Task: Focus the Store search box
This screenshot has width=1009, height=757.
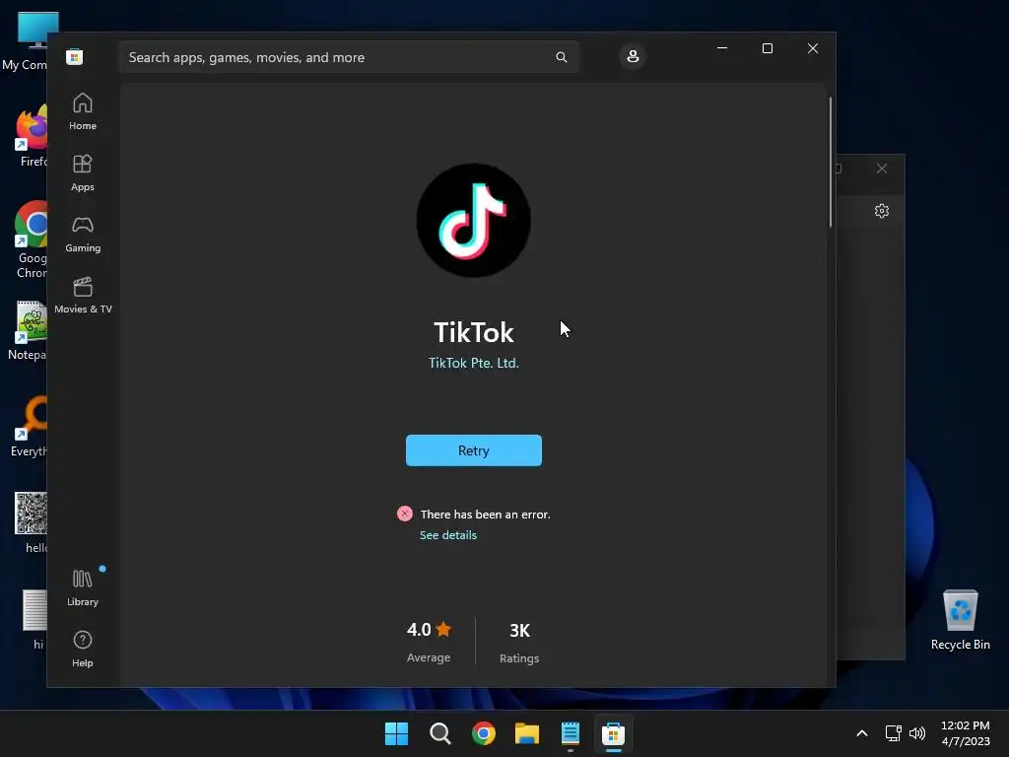Action: point(348,57)
